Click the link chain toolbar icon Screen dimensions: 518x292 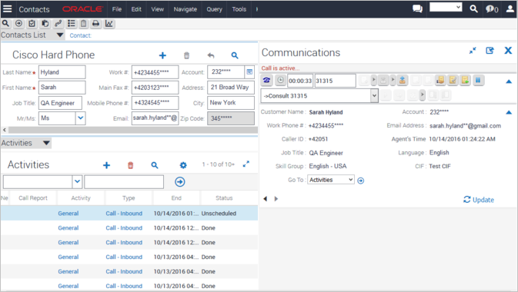coord(58,23)
